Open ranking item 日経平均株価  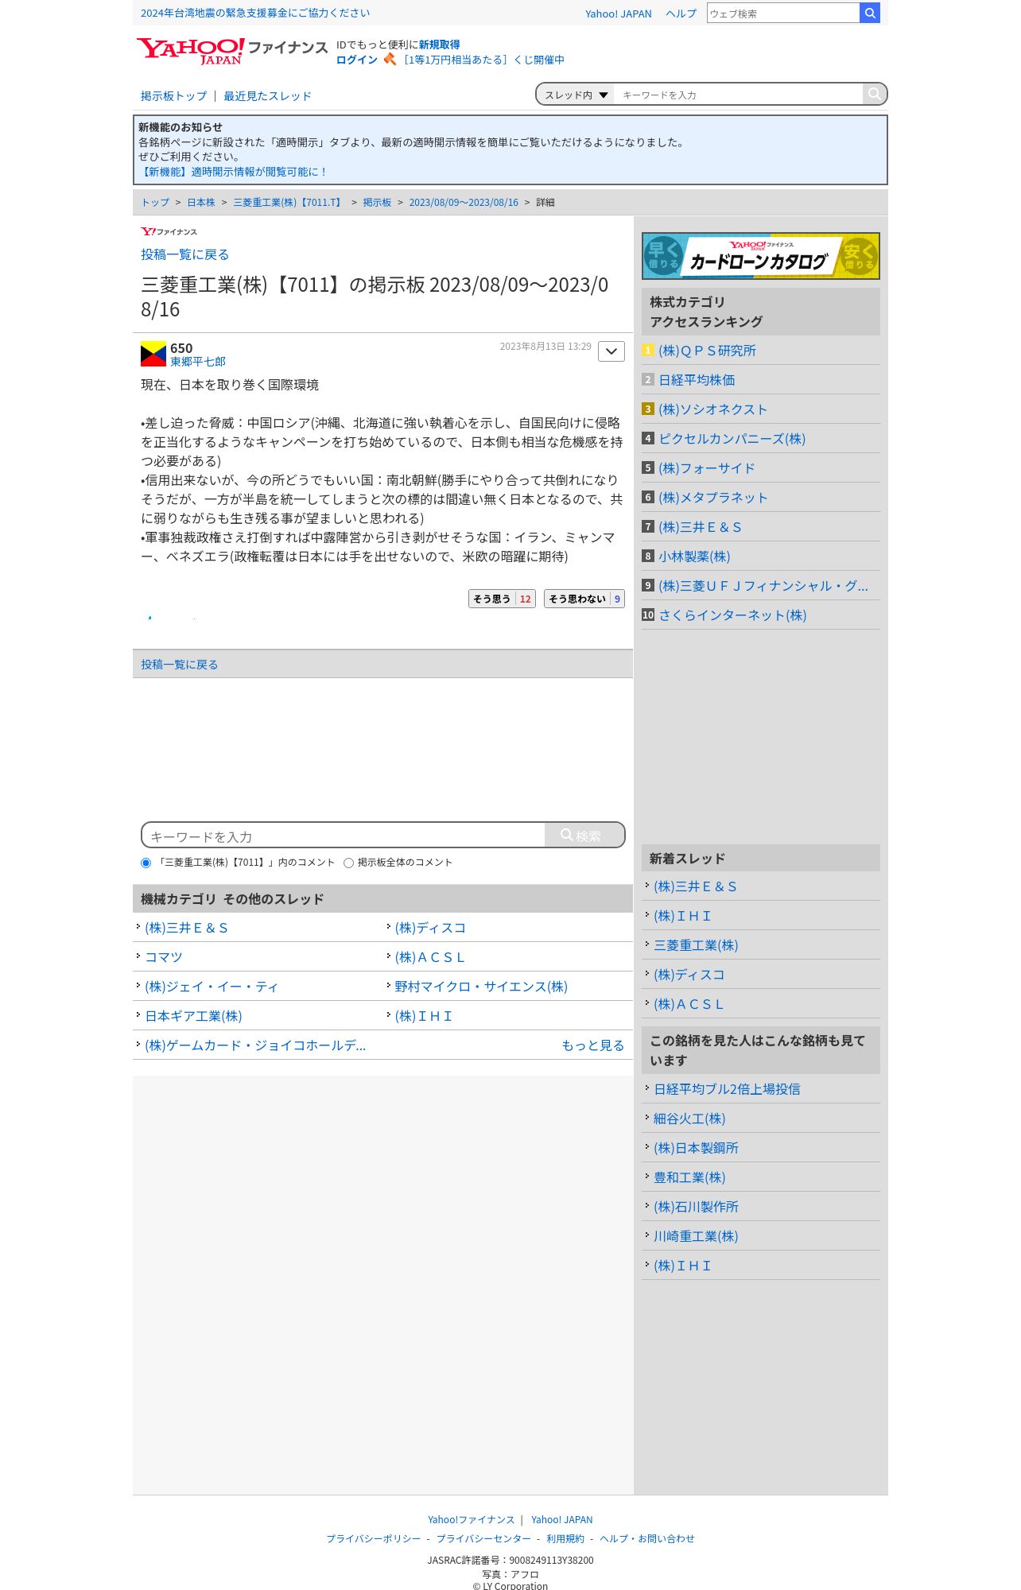[x=697, y=380]
